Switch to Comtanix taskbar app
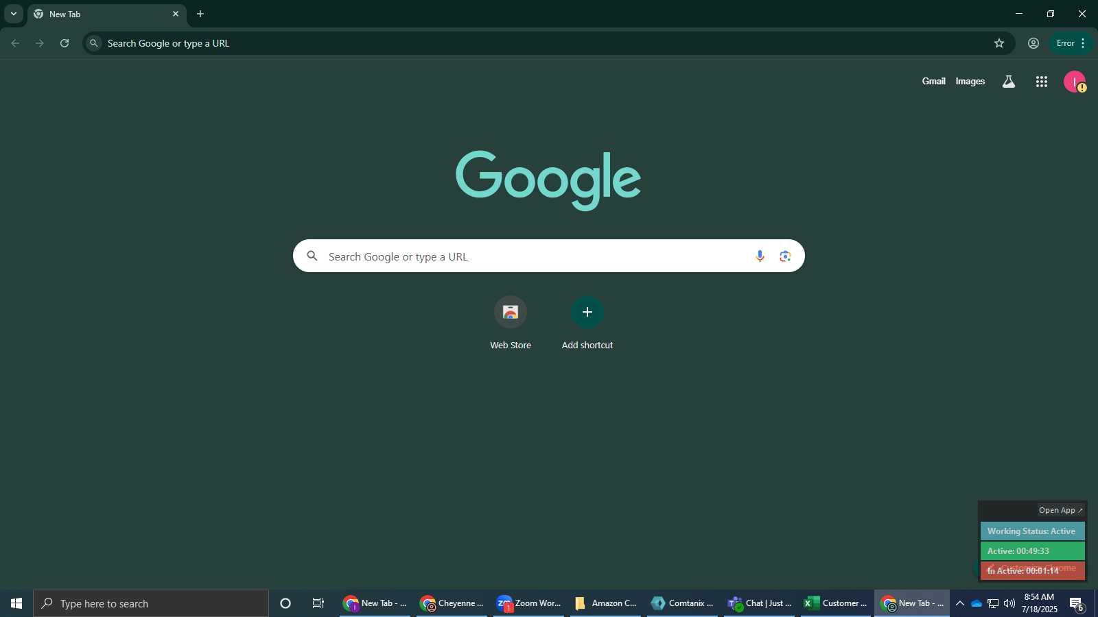Screen dimensions: 1098x617 click(682, 603)
